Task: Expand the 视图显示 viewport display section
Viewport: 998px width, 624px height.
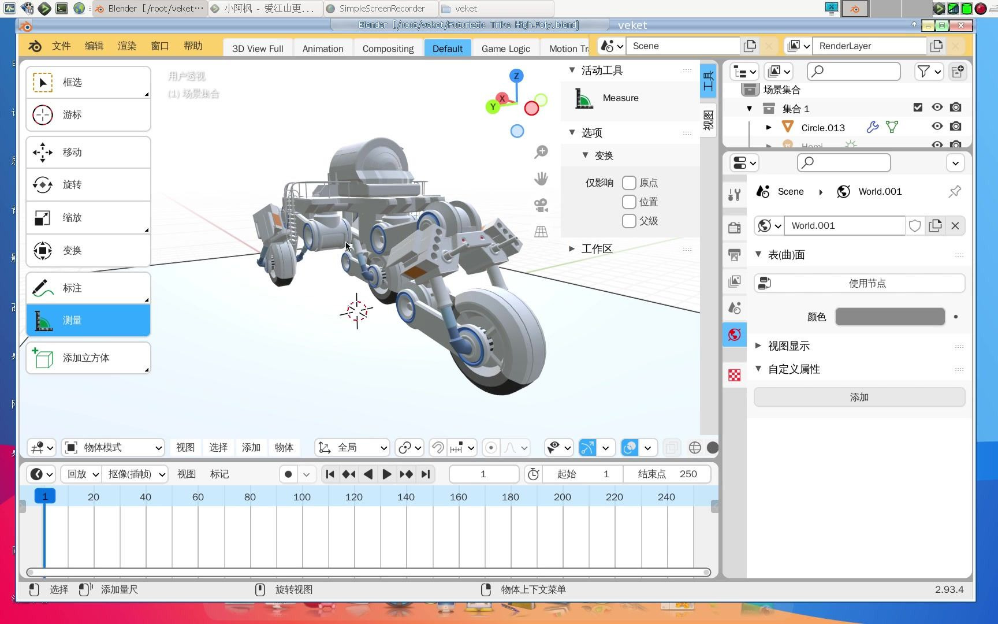Action: 788,346
